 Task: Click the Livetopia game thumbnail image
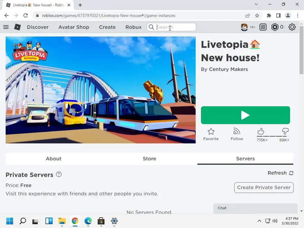[101, 90]
